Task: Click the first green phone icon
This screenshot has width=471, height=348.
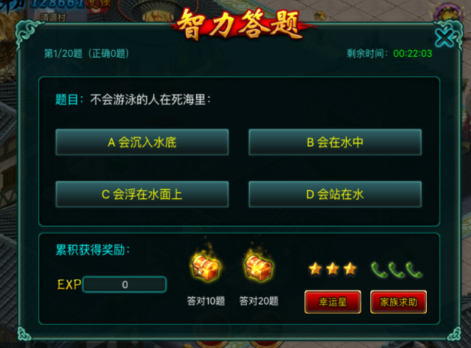Action: tap(378, 270)
